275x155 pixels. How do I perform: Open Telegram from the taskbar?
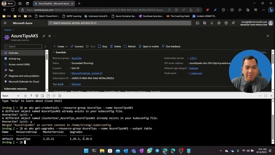coord(157,151)
